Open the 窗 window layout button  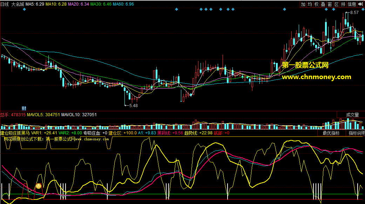[330, 4]
